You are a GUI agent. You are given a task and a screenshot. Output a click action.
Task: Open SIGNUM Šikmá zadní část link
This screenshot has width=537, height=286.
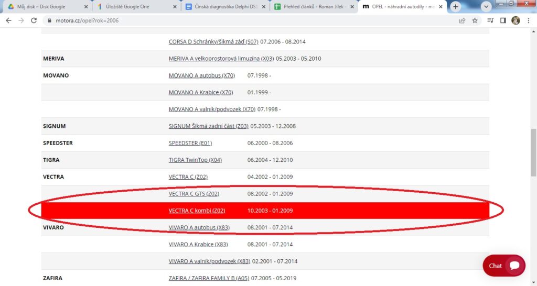209,126
